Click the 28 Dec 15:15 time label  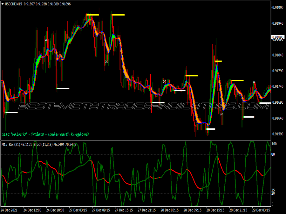coord(215,210)
